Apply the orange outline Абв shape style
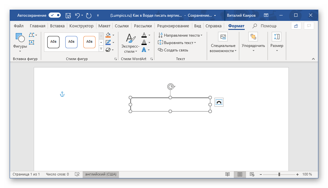The image size is (328, 188). [x=89, y=42]
